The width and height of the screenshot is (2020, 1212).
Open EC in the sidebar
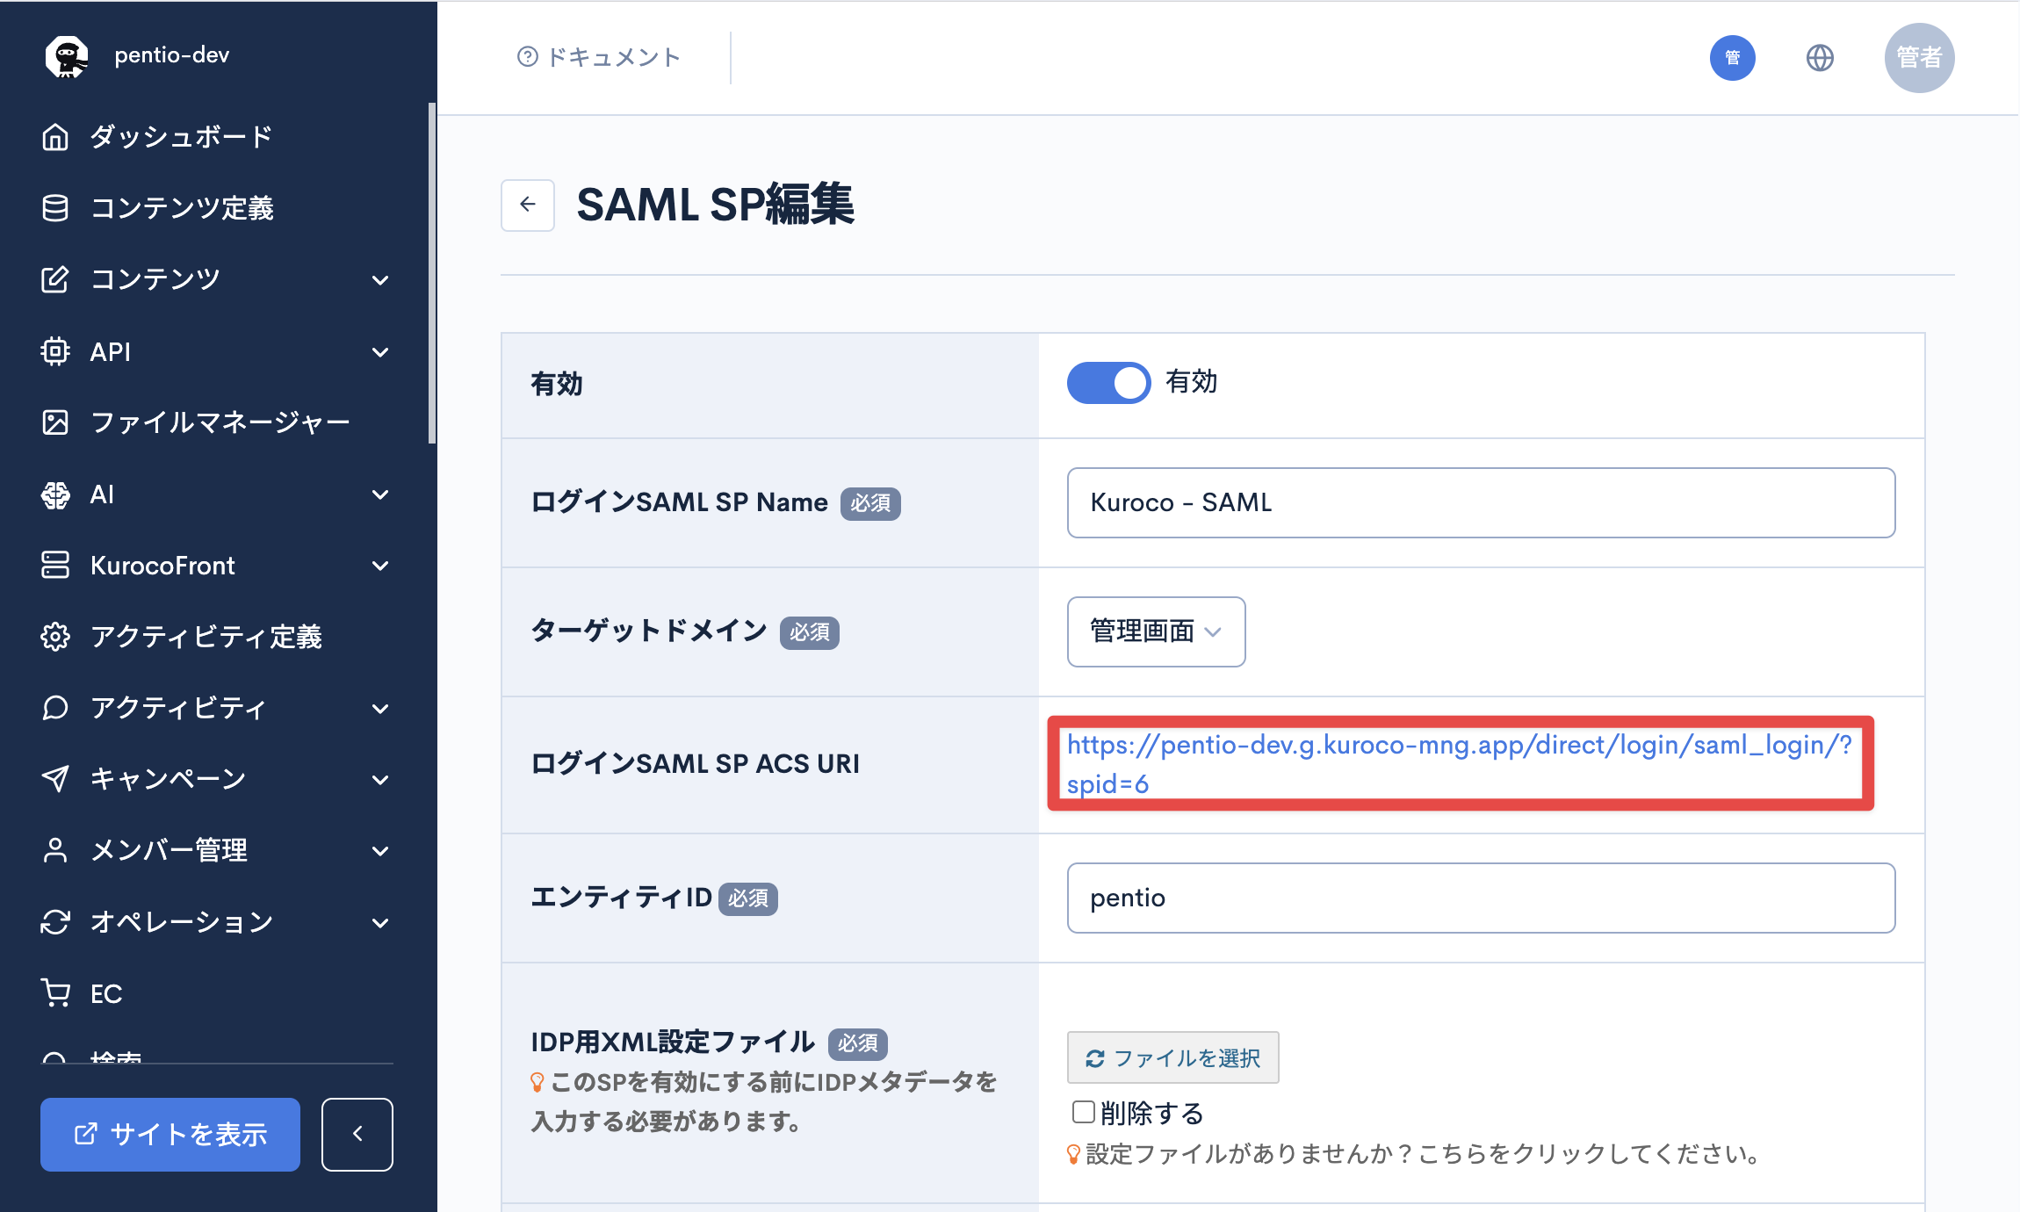click(x=106, y=993)
